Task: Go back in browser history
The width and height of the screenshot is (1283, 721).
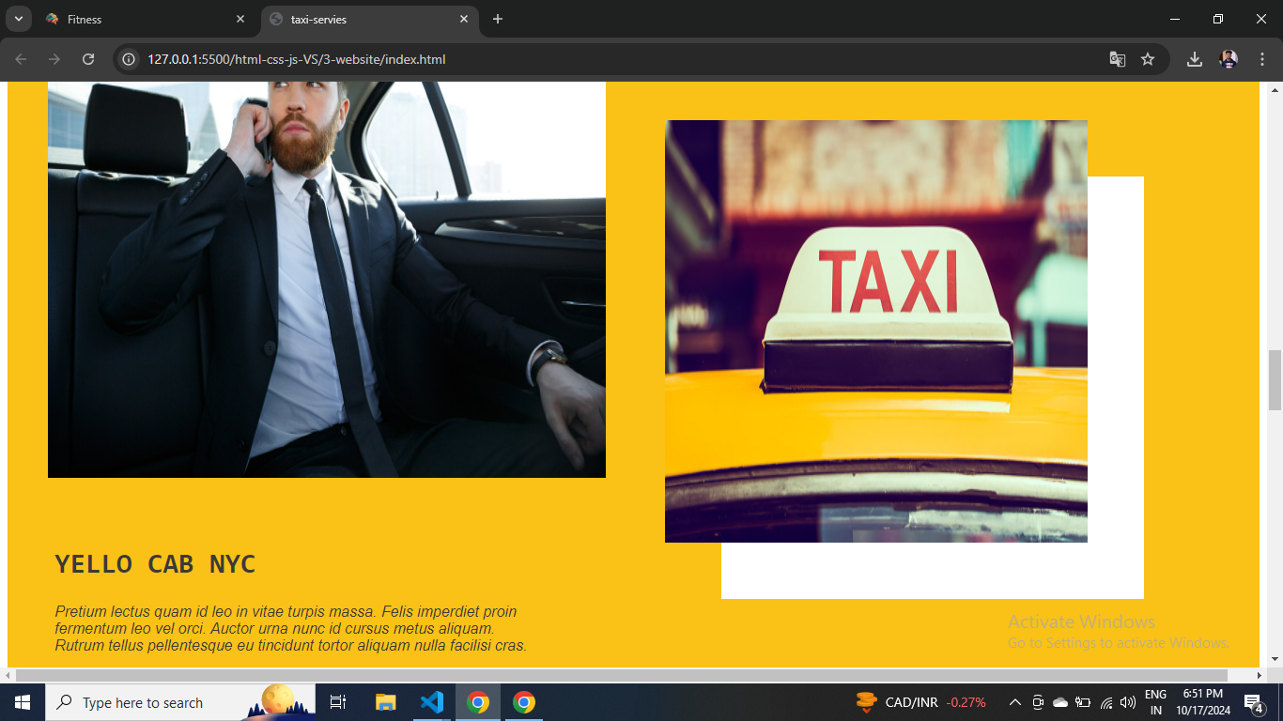Action: coord(21,59)
